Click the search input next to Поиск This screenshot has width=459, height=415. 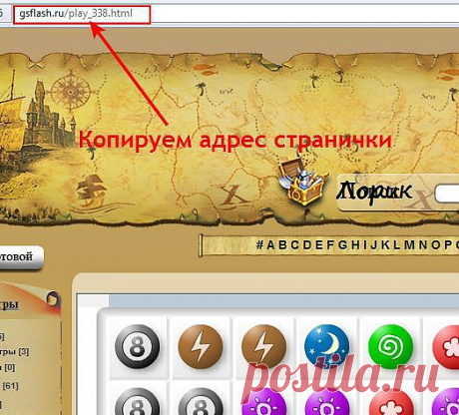point(447,193)
